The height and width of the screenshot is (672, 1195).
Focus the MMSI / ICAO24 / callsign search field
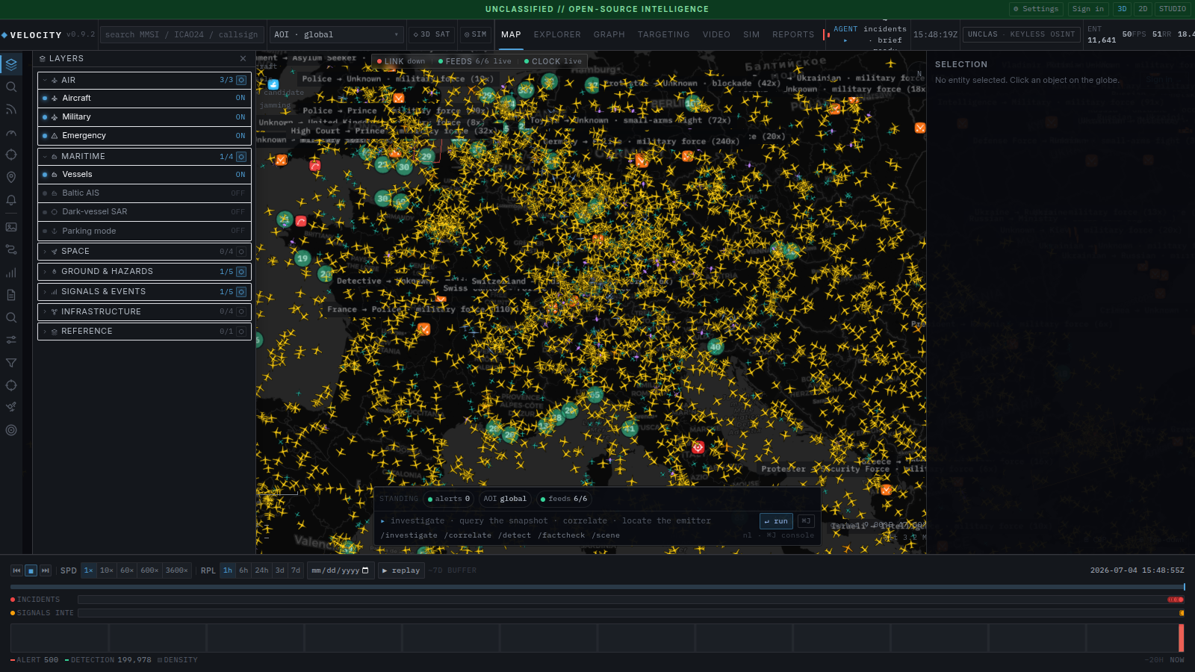(182, 34)
